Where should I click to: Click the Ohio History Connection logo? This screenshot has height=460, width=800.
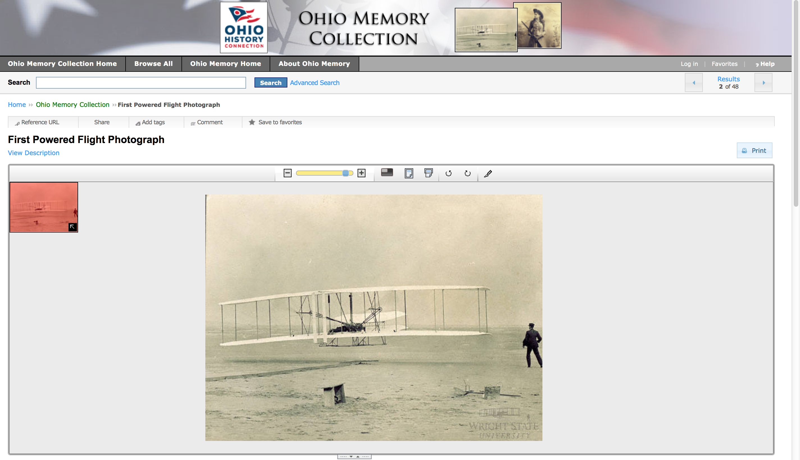(244, 27)
